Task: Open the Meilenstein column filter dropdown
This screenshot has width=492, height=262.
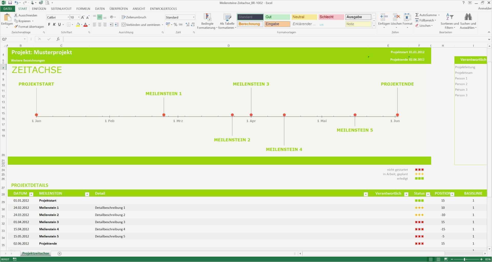Action: coord(87,194)
